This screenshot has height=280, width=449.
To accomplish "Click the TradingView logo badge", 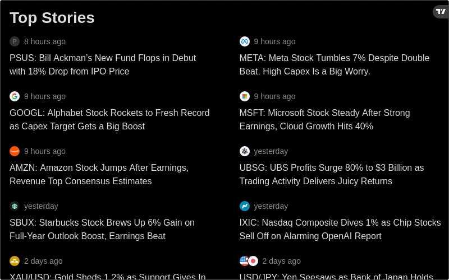I will [x=441, y=12].
